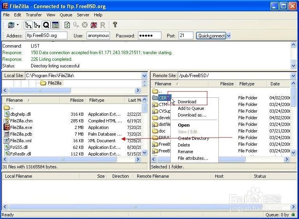
Task: Open the Queue menu
Action: pos(66,15)
